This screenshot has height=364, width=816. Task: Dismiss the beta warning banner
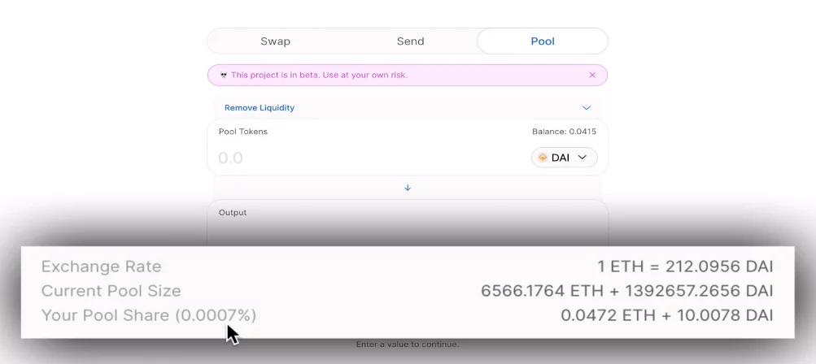[591, 75]
